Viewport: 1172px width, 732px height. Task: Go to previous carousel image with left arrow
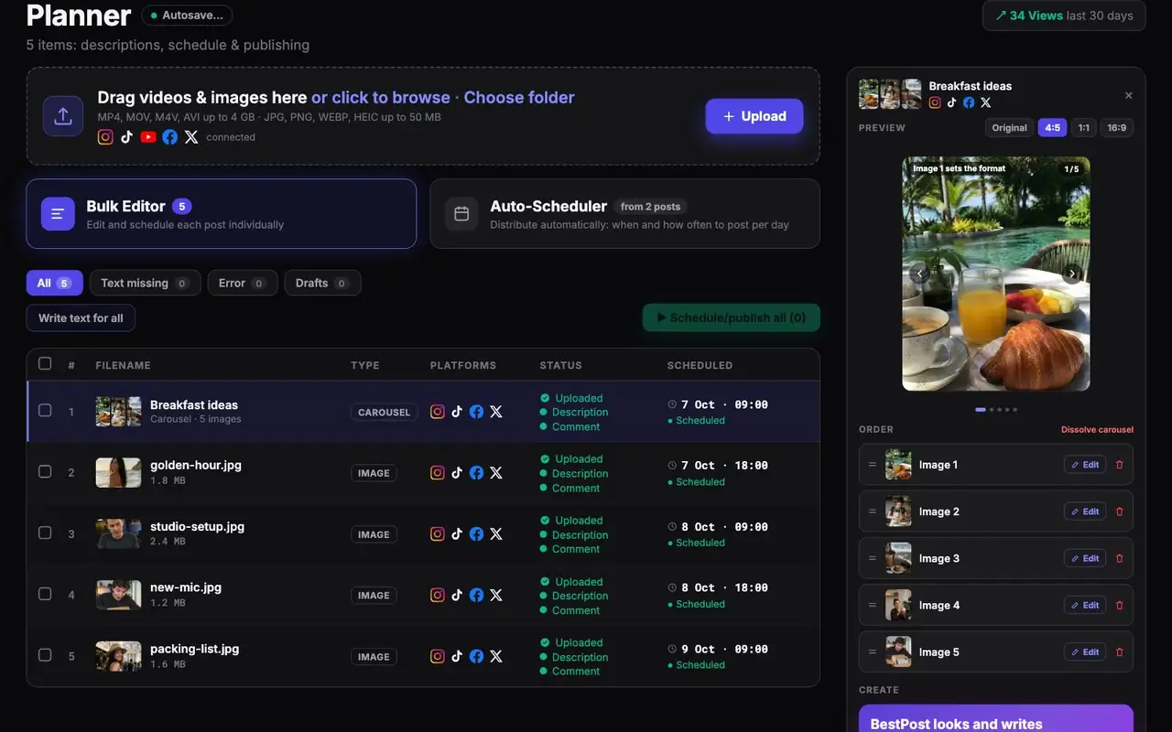click(x=920, y=274)
